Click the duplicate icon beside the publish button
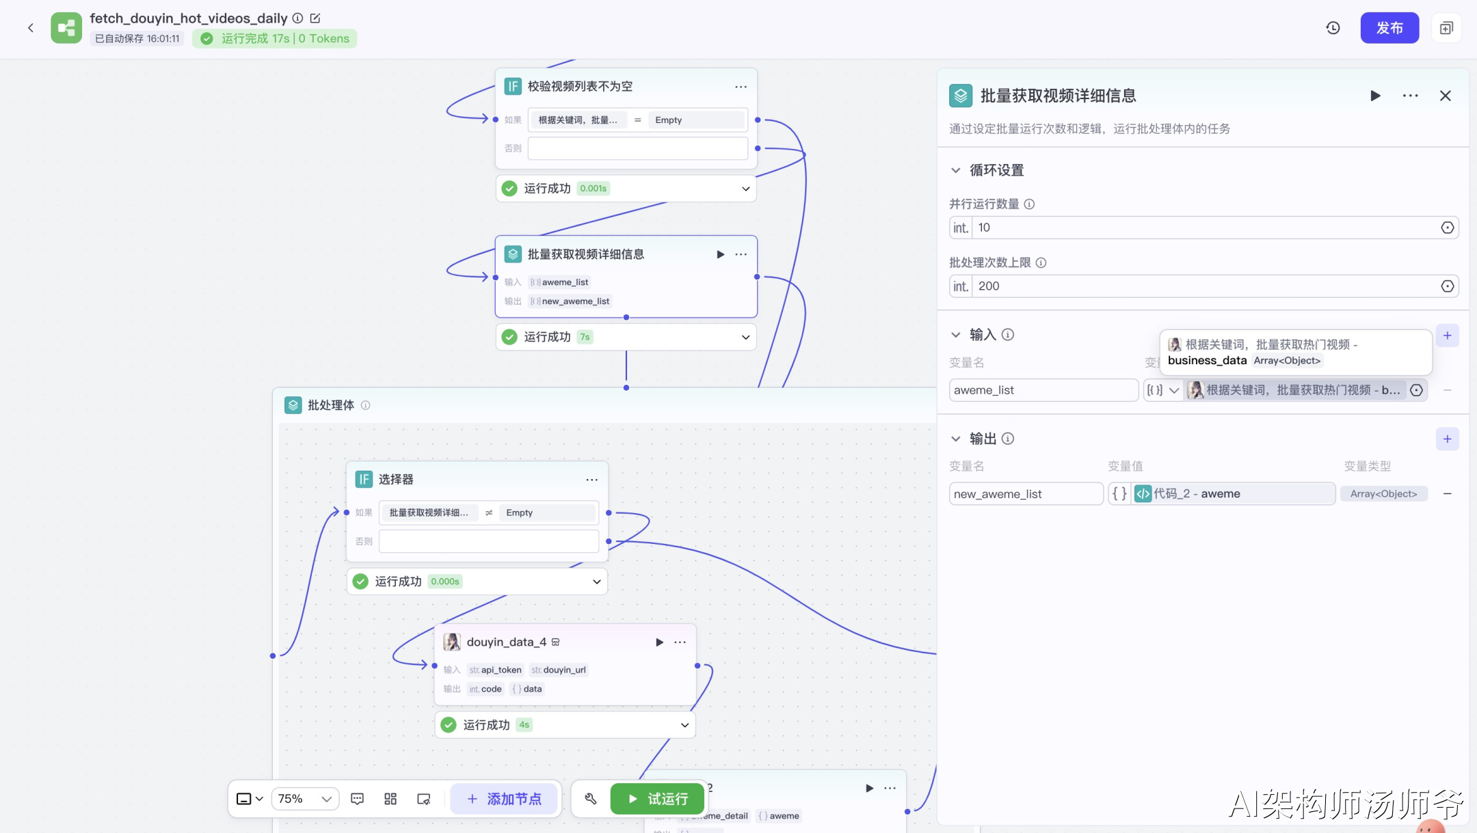Image resolution: width=1477 pixels, height=833 pixels. click(1446, 28)
